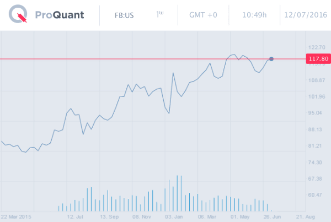Click the blue current price dot marker
Viewport: 331px width, 222px height.
pos(271,58)
